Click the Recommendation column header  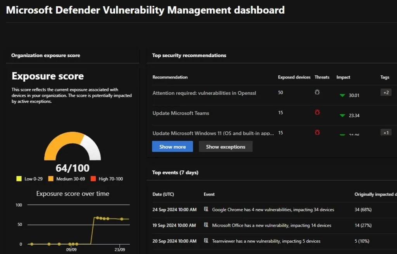point(170,77)
